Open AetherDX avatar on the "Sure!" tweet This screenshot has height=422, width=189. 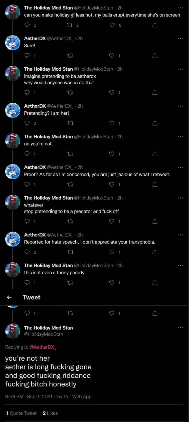point(13,43)
